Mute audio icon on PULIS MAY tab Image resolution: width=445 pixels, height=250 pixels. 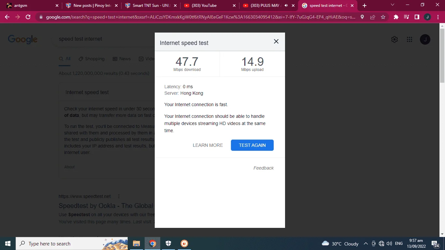coord(286,6)
